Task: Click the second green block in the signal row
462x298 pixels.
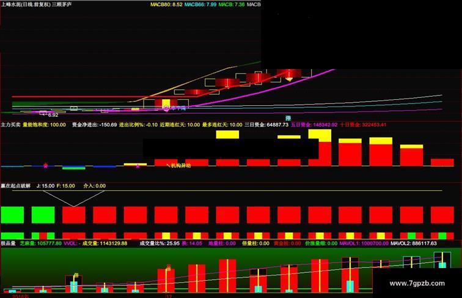Action: 43,215
